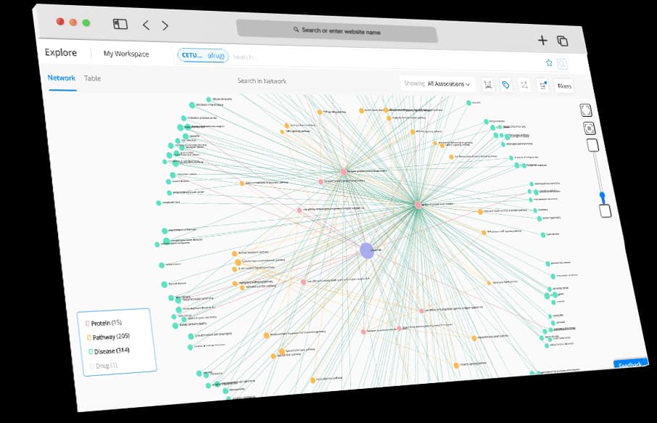Open the settings sliders icon beside Filters
This screenshot has width=657, height=423.
[x=542, y=86]
